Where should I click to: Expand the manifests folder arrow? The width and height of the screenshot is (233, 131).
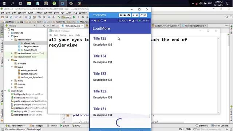point(8,33)
